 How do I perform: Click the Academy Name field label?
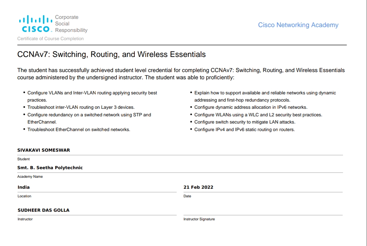(30, 177)
